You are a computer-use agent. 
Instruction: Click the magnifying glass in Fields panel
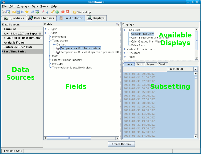pos(117,24)
